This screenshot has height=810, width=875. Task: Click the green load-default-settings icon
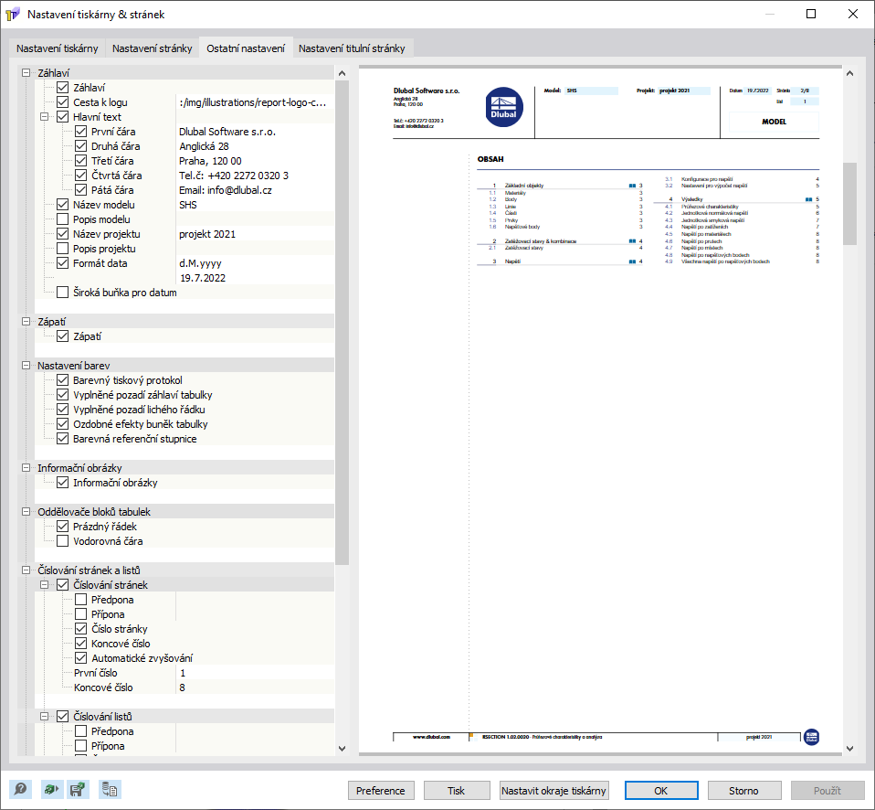[x=52, y=789]
